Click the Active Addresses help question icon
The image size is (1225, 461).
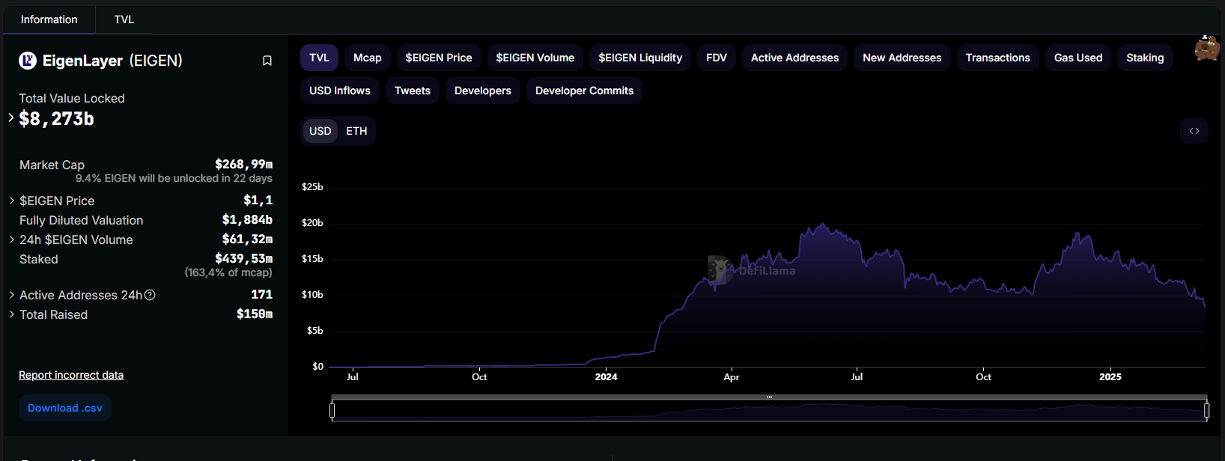coord(150,295)
